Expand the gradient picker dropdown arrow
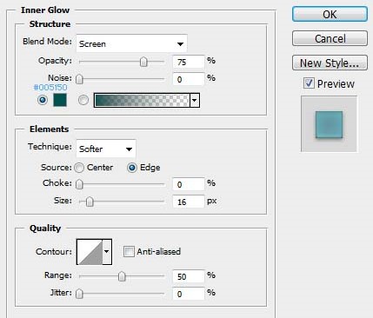 pyautogui.click(x=195, y=100)
